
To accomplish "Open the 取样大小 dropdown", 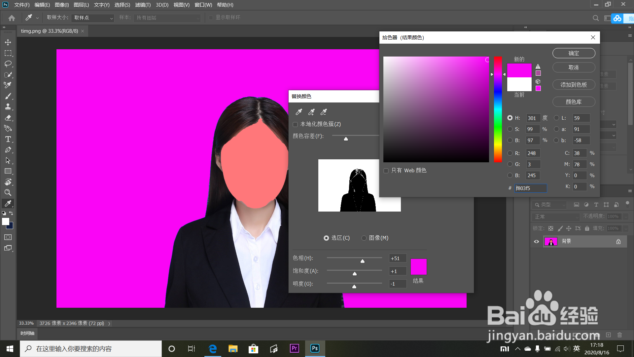I will 93,18.
